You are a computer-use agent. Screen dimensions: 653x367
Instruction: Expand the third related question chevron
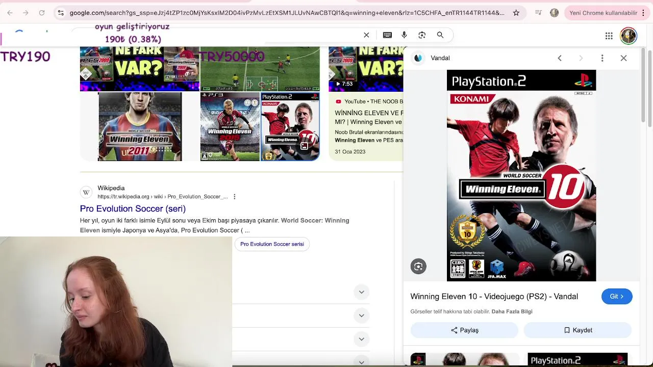pos(361,339)
